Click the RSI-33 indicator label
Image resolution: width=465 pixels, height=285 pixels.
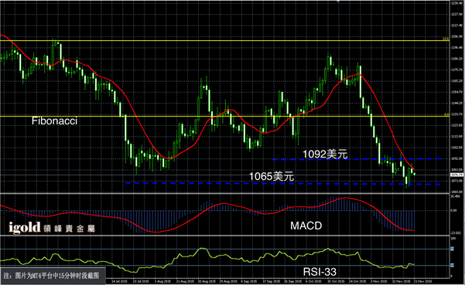tap(320, 272)
